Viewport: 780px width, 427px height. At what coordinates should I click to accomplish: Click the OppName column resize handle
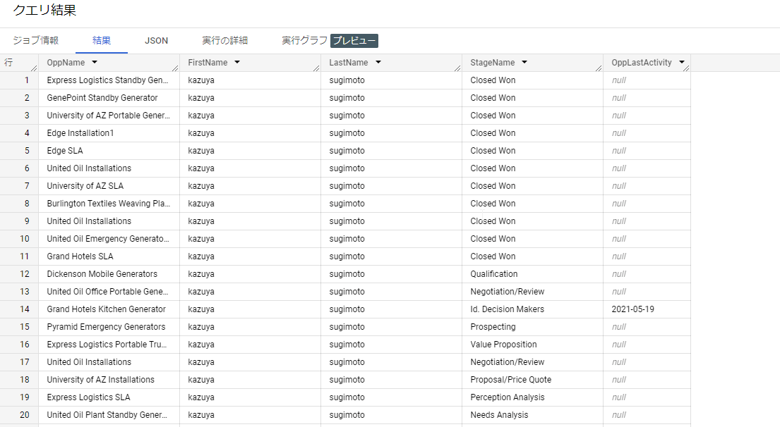click(x=174, y=68)
